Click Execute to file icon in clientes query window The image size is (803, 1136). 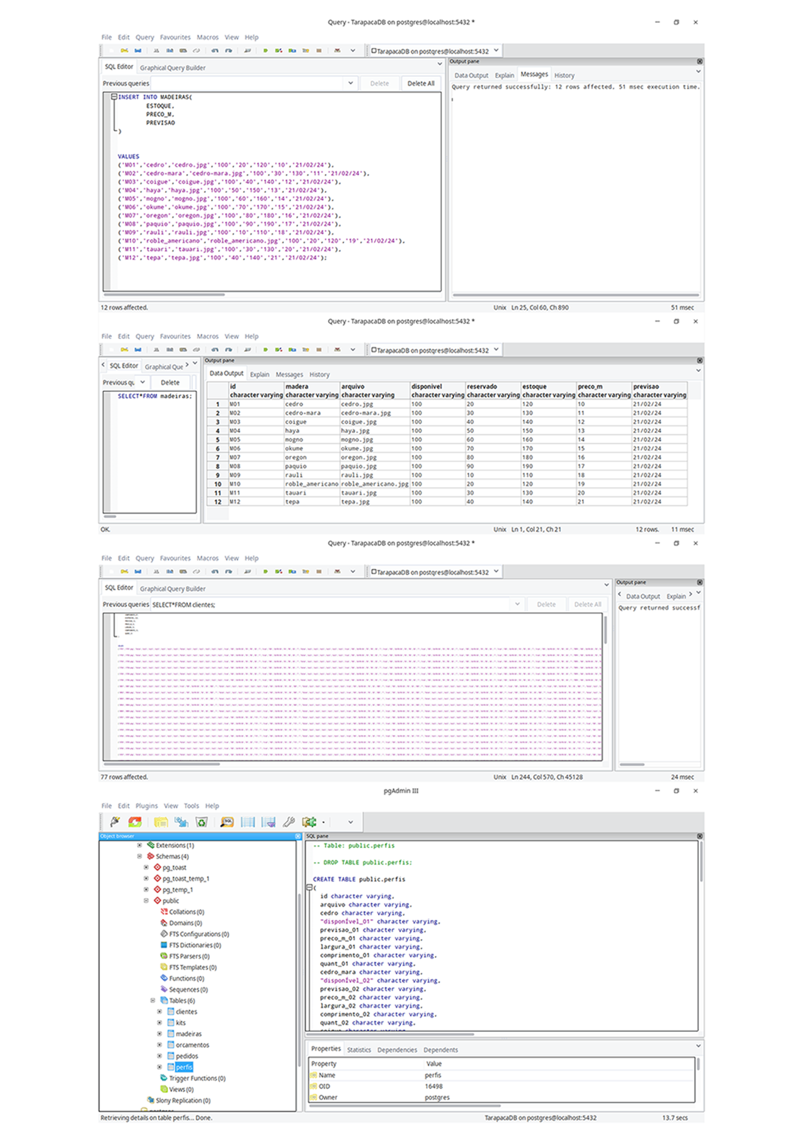coord(292,571)
